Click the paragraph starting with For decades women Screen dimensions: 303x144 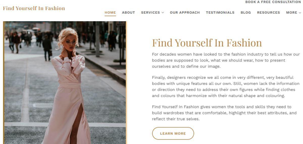[x=226, y=60]
